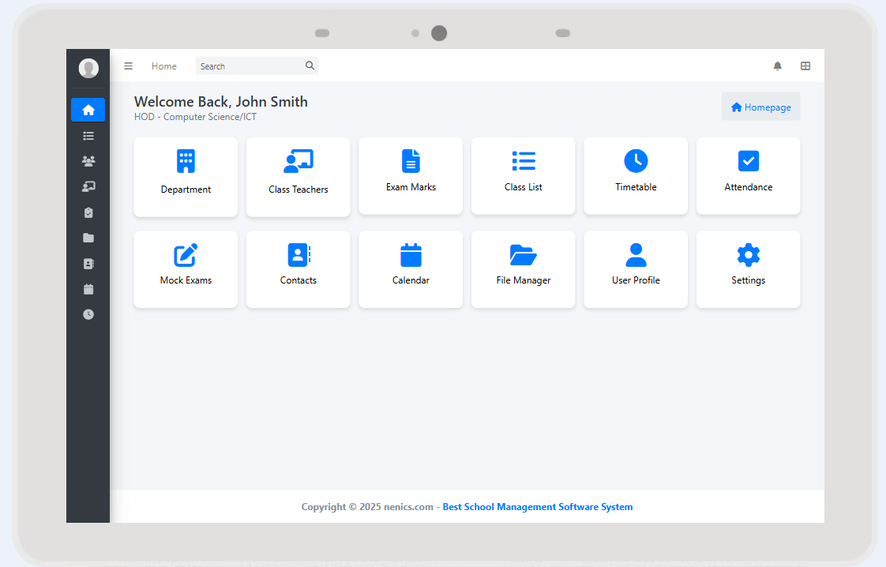
Task: Open the clipboard check sidebar icon
Action: coord(88,212)
